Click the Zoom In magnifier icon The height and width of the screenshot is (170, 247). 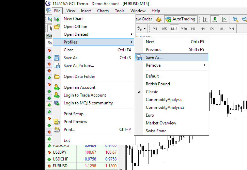235,19
